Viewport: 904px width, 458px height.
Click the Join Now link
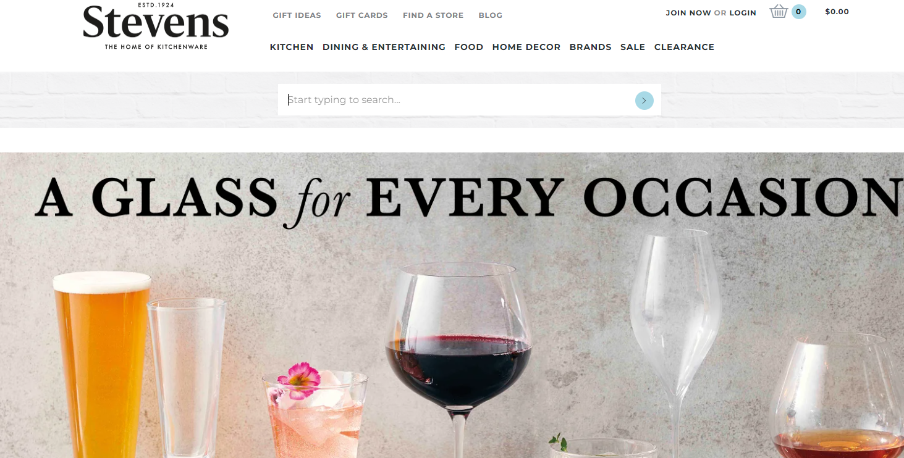tap(688, 13)
